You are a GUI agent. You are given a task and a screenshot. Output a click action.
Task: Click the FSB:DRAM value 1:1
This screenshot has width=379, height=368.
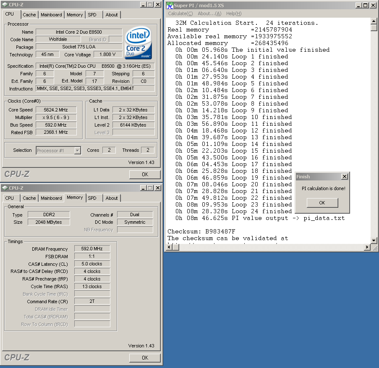point(92,256)
